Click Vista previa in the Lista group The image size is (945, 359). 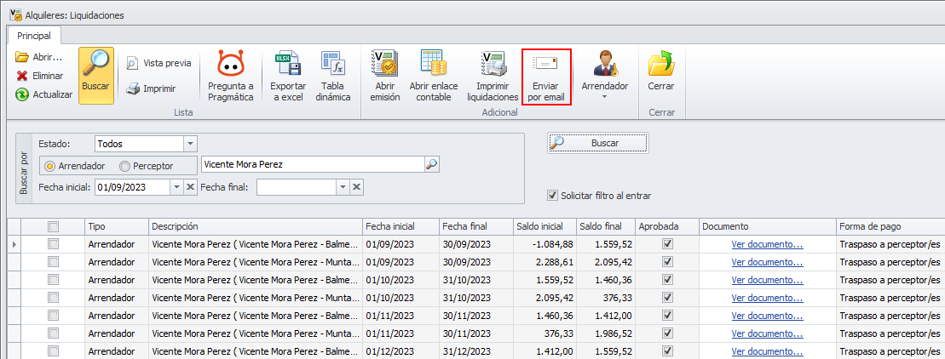click(x=158, y=63)
